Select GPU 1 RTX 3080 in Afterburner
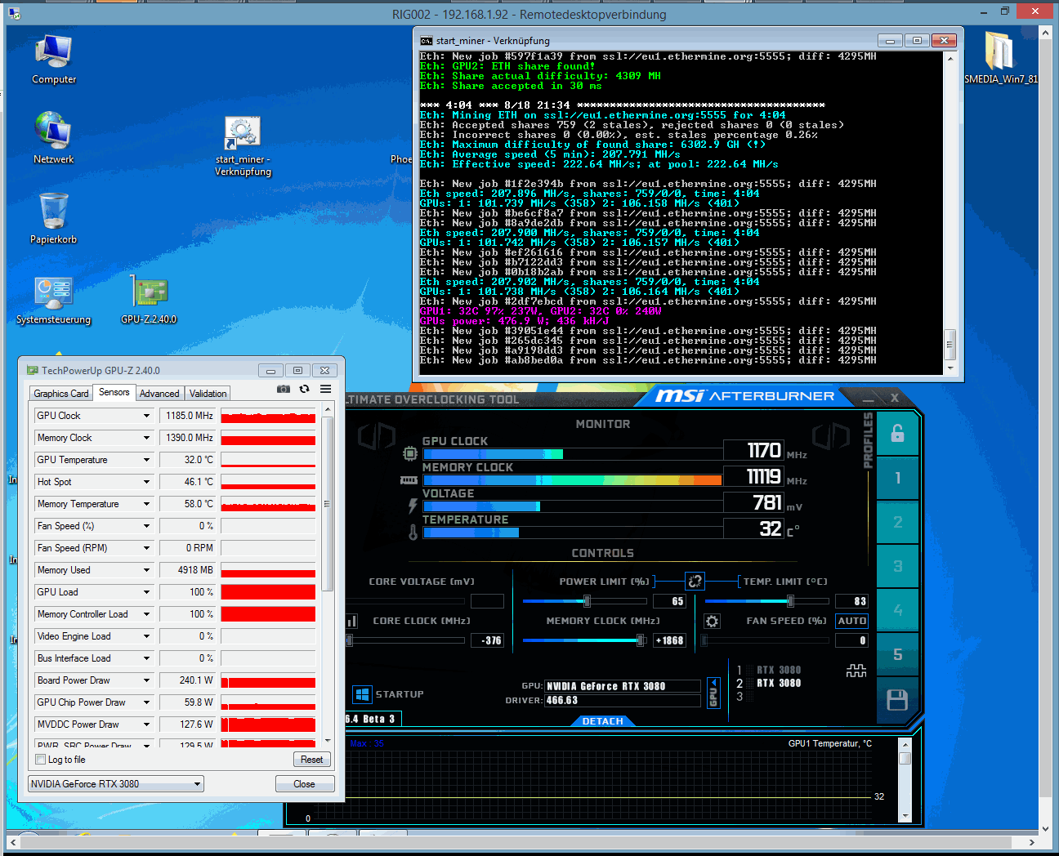Viewport: 1059px width, 856px height. pos(768,670)
